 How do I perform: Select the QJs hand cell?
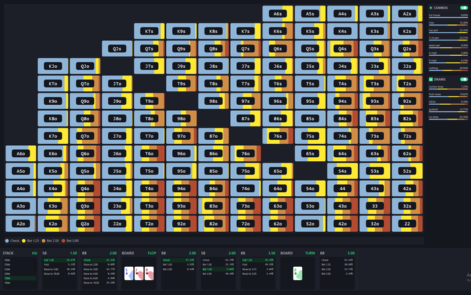[x=117, y=48]
